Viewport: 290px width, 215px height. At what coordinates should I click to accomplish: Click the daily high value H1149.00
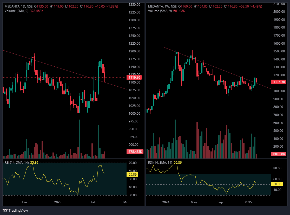point(57,6)
